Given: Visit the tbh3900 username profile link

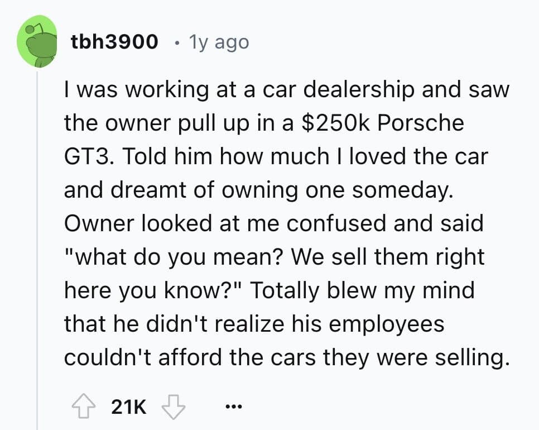Looking at the screenshot, I should 114,42.
